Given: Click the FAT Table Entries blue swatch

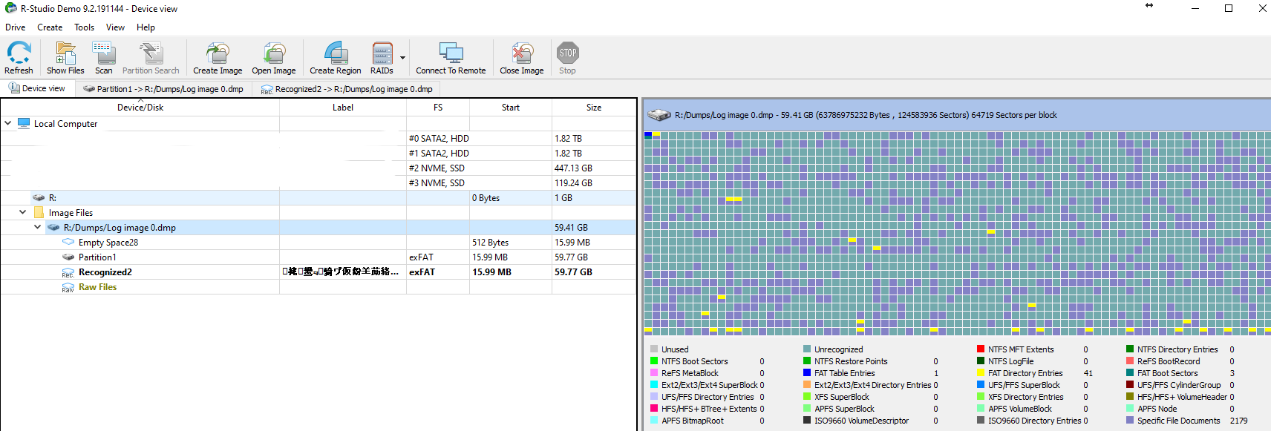Looking at the screenshot, I should (x=807, y=373).
